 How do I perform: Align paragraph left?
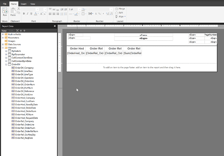[50, 14]
